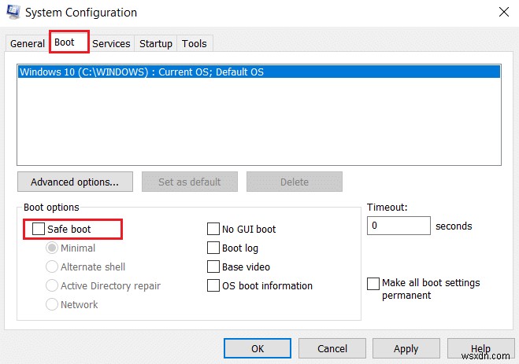The height and width of the screenshot is (364, 519).
Task: Enable Boot log checkbox
Action: pyautogui.click(x=213, y=248)
